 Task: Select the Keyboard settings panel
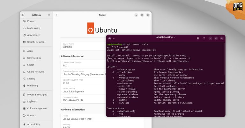tap(36, 102)
